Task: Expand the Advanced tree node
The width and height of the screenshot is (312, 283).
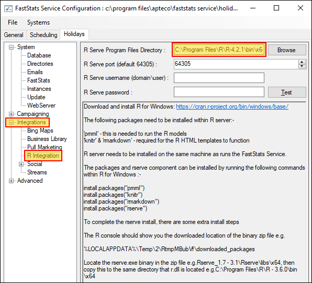Action: (11, 181)
